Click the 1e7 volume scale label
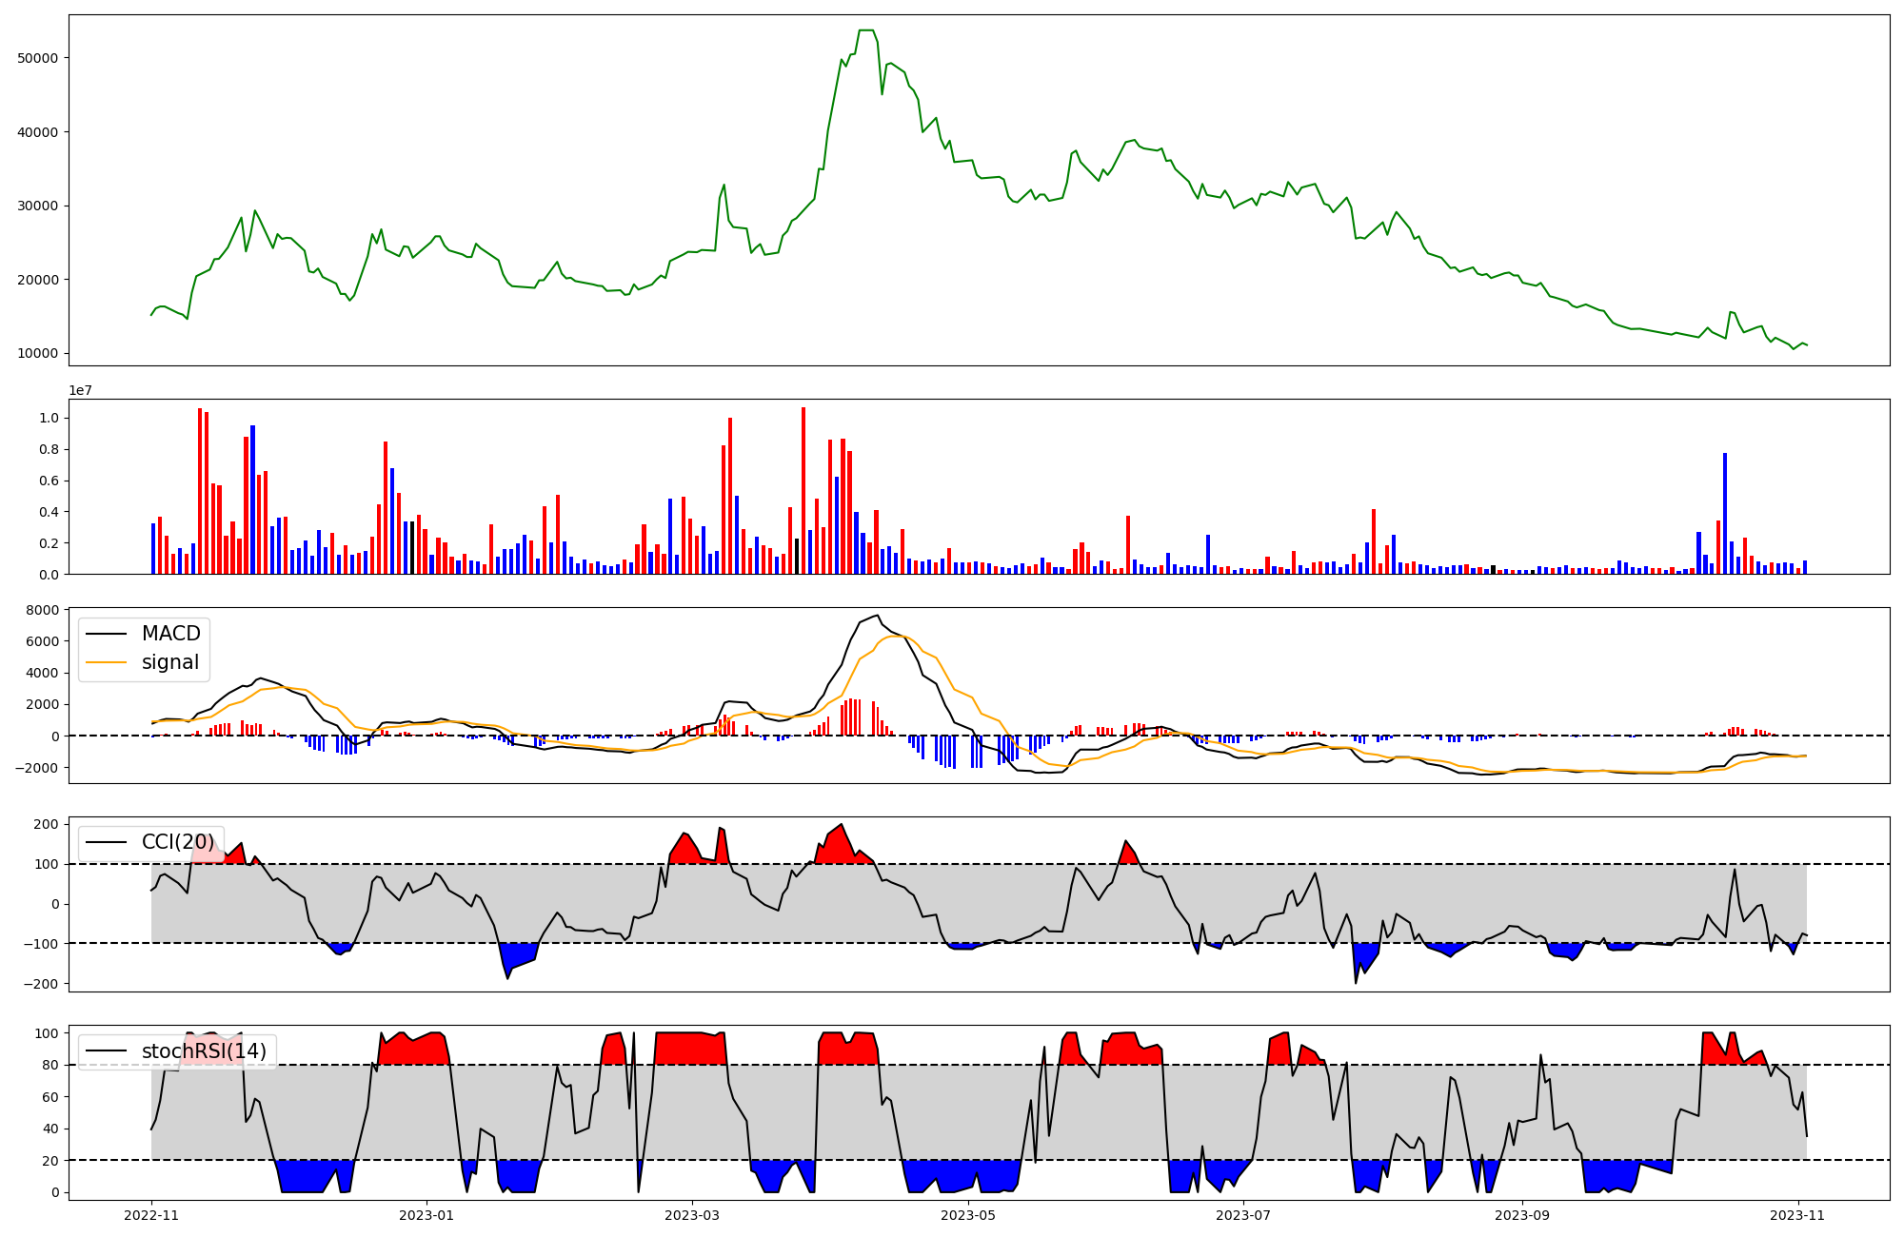 pyautogui.click(x=80, y=390)
